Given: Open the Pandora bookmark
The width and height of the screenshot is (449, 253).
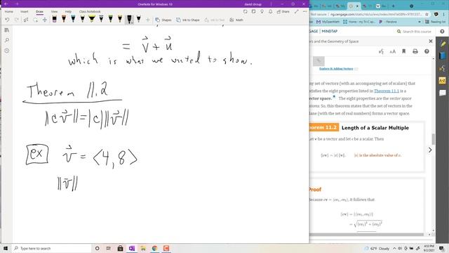Looking at the screenshot, I should pyautogui.click(x=388, y=22).
